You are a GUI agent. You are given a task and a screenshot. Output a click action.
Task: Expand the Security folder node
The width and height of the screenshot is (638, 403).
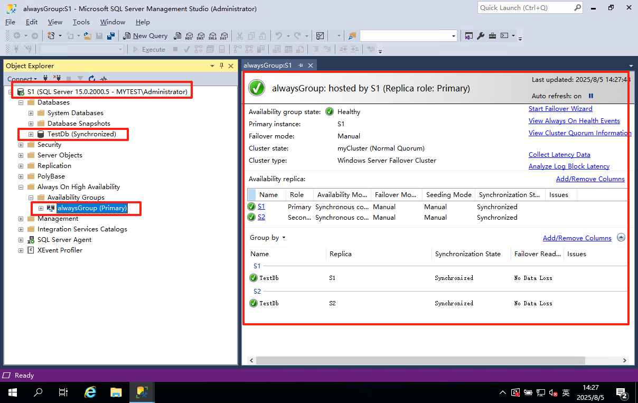click(21, 145)
